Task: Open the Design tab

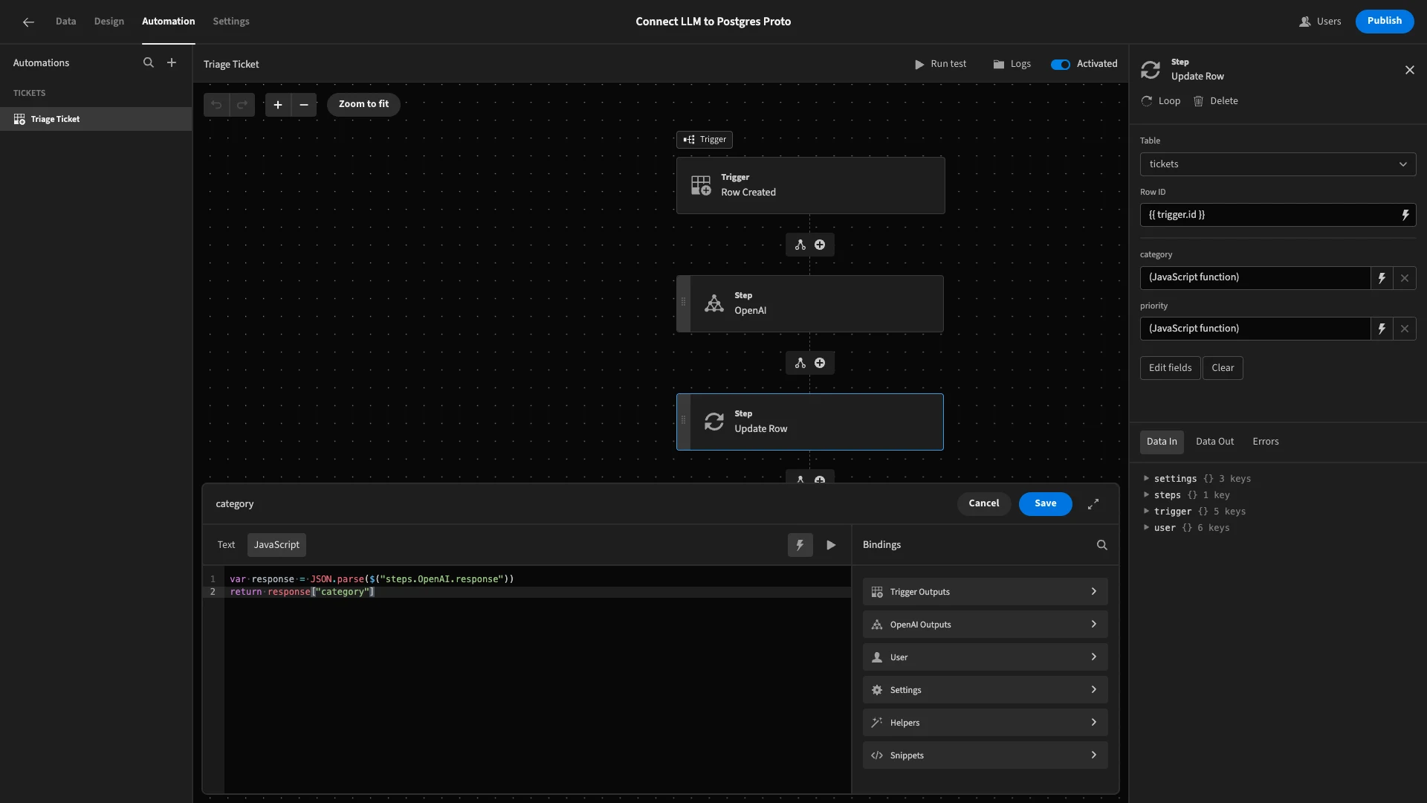Action: pos(109,22)
